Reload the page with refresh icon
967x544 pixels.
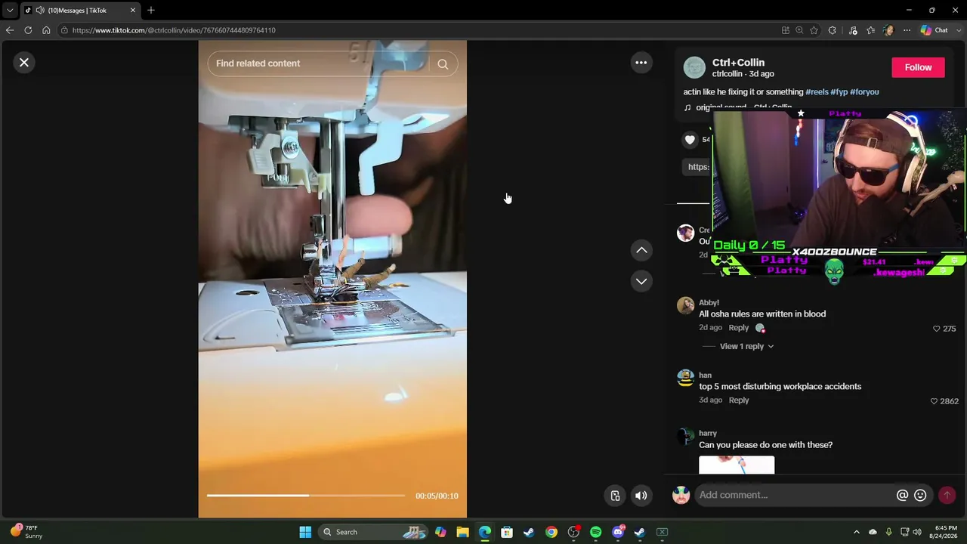pos(28,30)
